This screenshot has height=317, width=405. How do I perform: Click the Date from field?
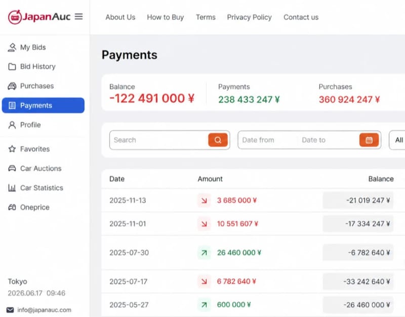[268, 140]
